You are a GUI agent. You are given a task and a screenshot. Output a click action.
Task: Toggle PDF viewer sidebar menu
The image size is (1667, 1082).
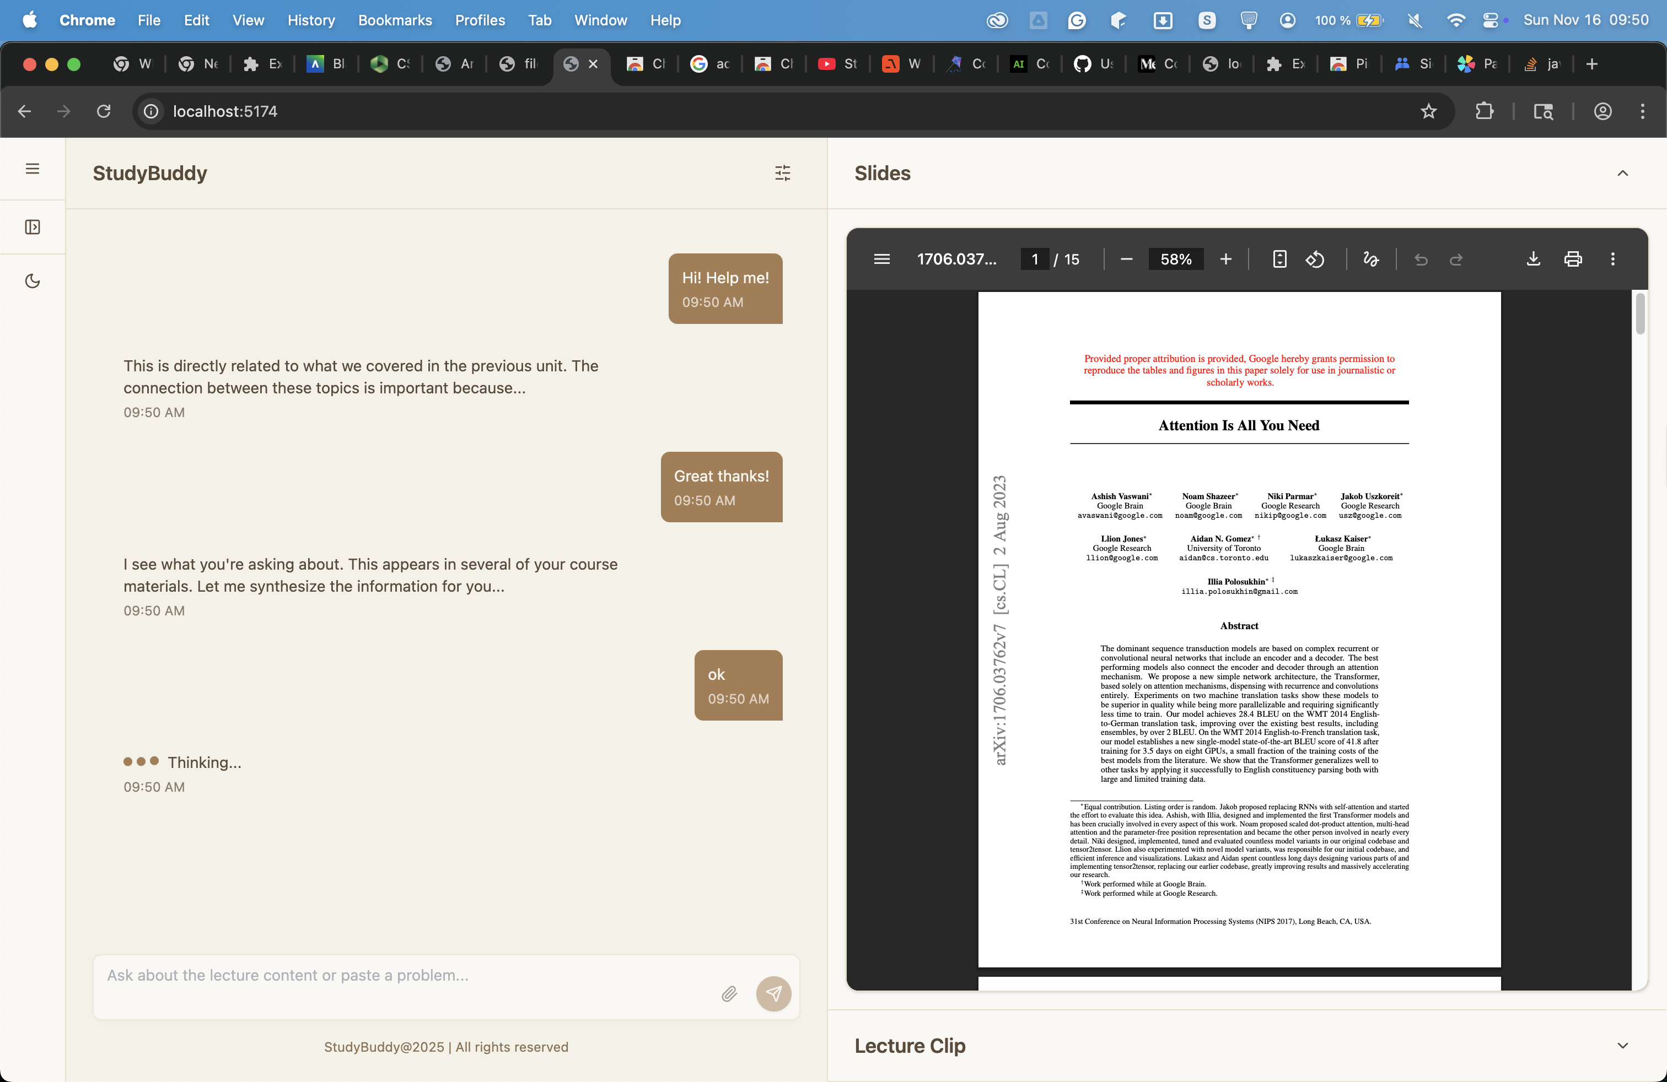pyautogui.click(x=882, y=259)
